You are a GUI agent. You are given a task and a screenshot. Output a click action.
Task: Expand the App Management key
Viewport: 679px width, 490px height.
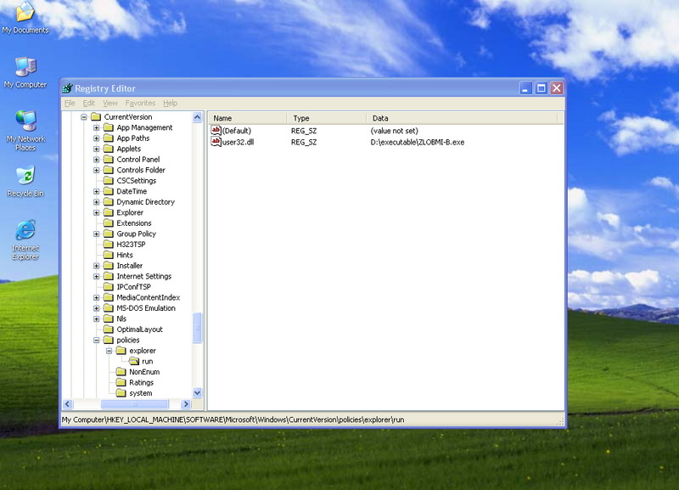(x=97, y=127)
